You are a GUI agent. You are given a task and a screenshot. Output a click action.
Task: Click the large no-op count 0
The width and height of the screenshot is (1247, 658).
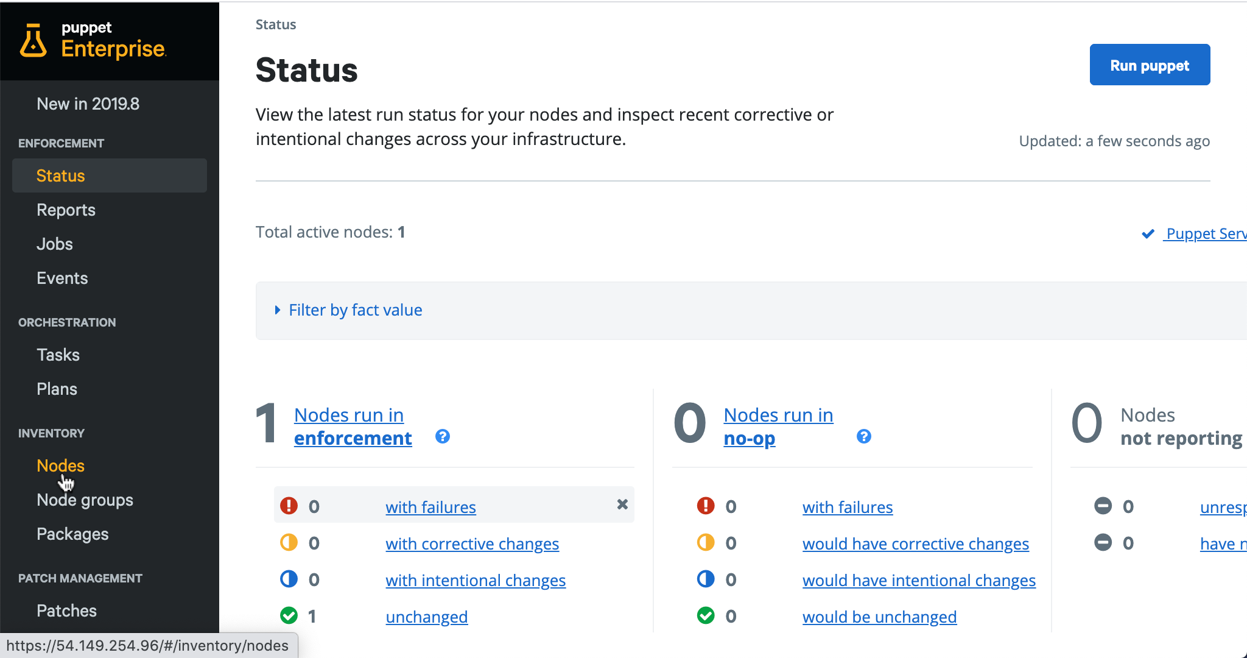point(690,423)
